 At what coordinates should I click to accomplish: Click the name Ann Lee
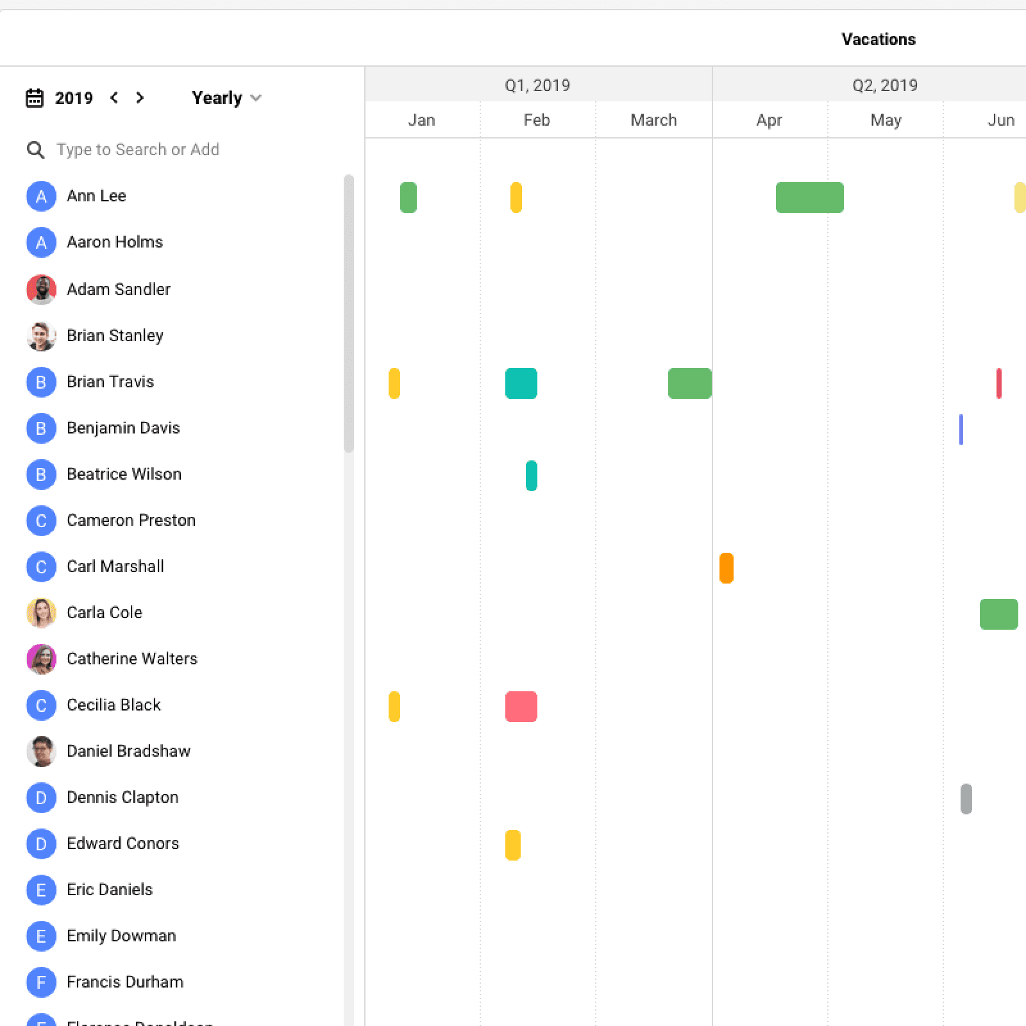(96, 196)
